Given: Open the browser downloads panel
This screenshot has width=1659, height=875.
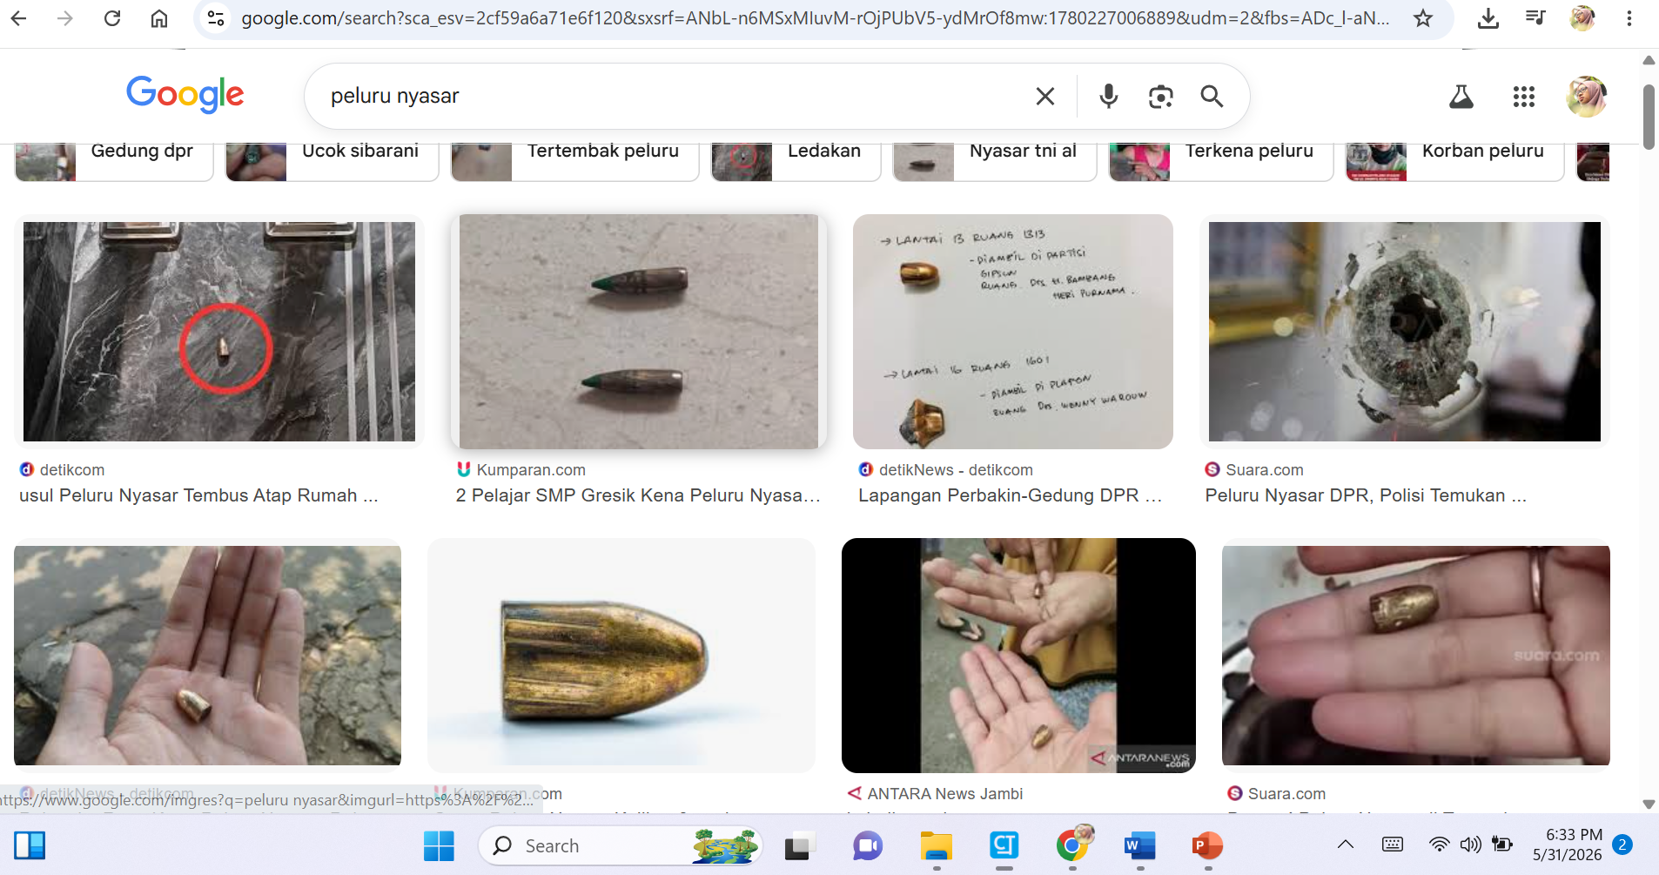Looking at the screenshot, I should (x=1488, y=18).
